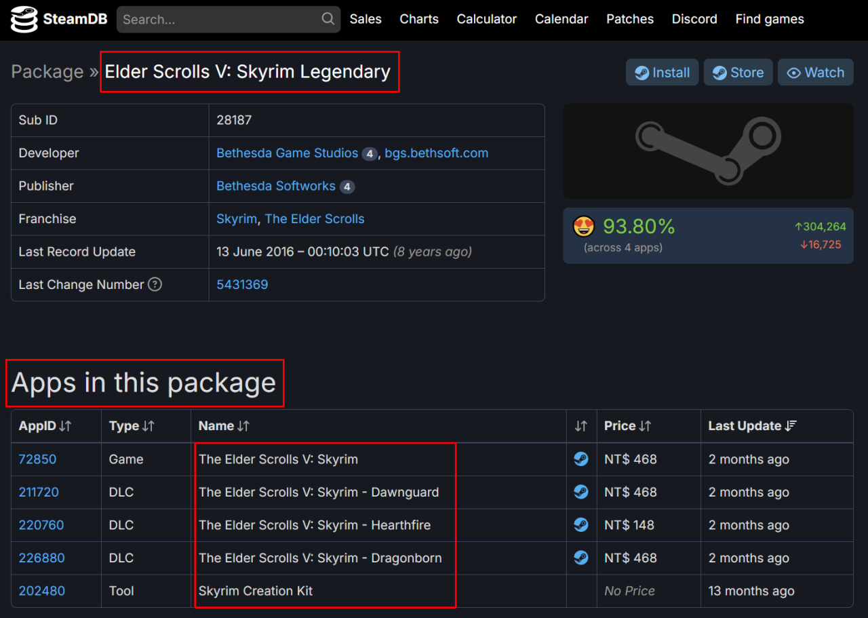
Task: Click the Watch button
Action: [x=816, y=73]
